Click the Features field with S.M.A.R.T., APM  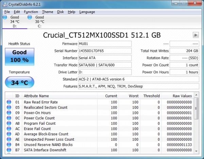(139, 86)
